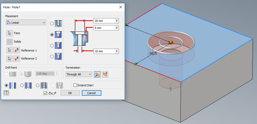Expand the 20 mm counterbore diameter arrow
Screen dimensions: 257x124
pos(117,21)
